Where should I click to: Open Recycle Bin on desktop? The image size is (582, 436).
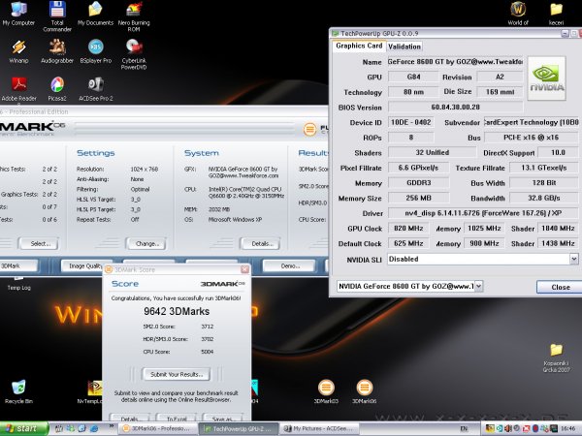[x=18, y=391]
